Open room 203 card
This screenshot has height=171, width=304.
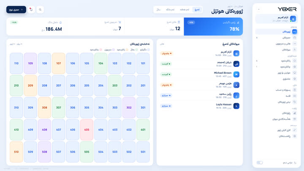pyautogui.click(x=115, y=85)
